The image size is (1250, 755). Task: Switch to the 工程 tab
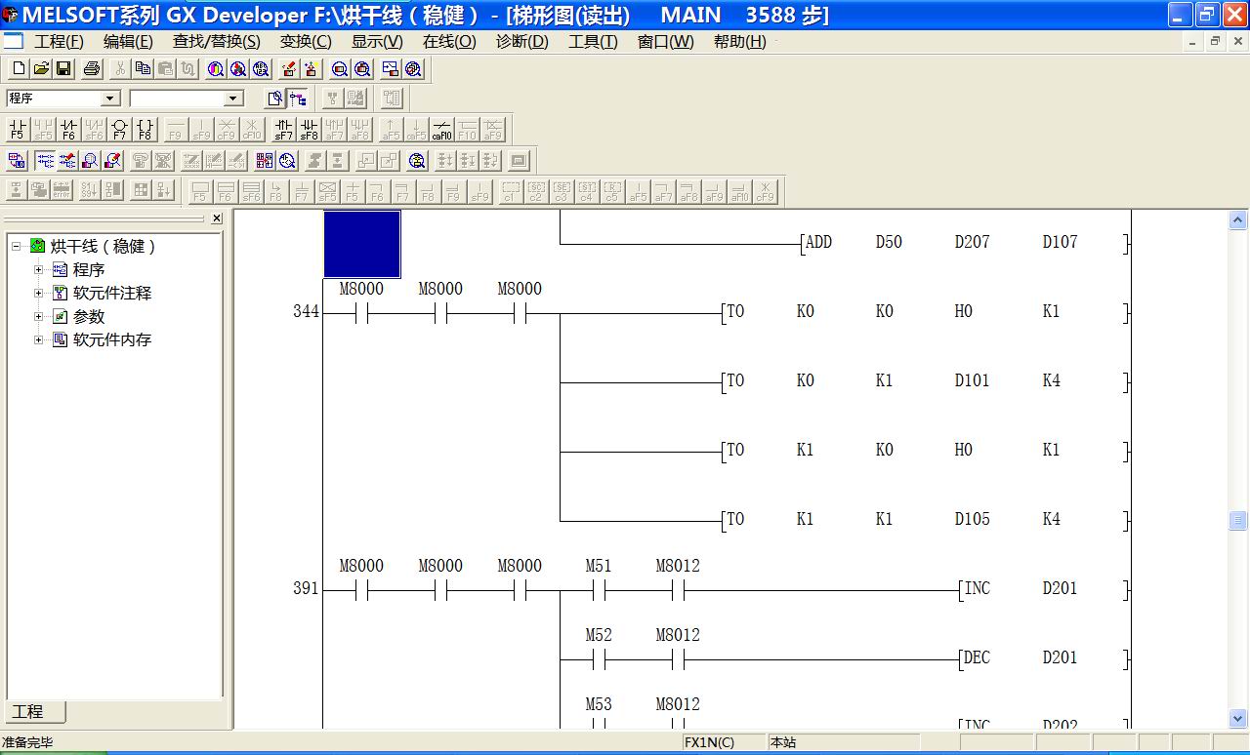click(x=28, y=712)
